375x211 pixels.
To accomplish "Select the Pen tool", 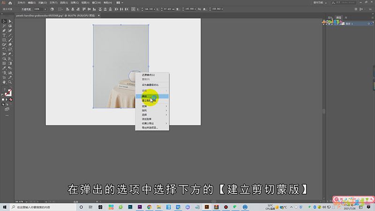I will (4, 30).
